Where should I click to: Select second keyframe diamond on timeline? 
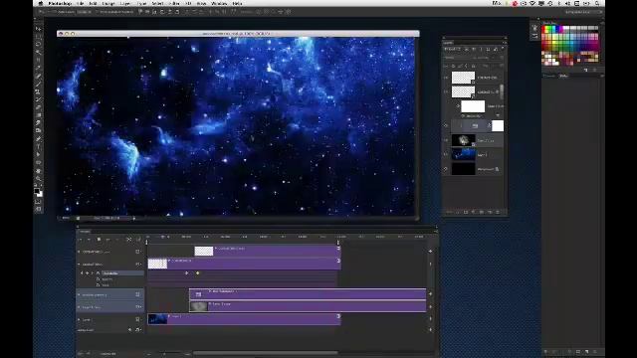pyautogui.click(x=198, y=273)
